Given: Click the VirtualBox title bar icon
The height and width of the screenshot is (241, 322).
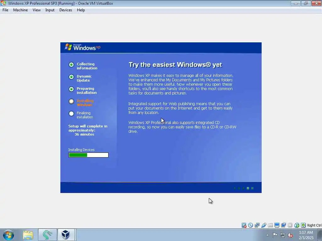Looking at the screenshot, I should coord(3,3).
